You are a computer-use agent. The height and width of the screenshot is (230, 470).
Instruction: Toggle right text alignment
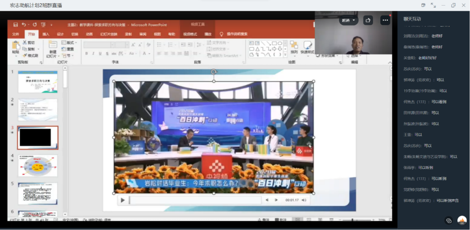tap(173, 53)
